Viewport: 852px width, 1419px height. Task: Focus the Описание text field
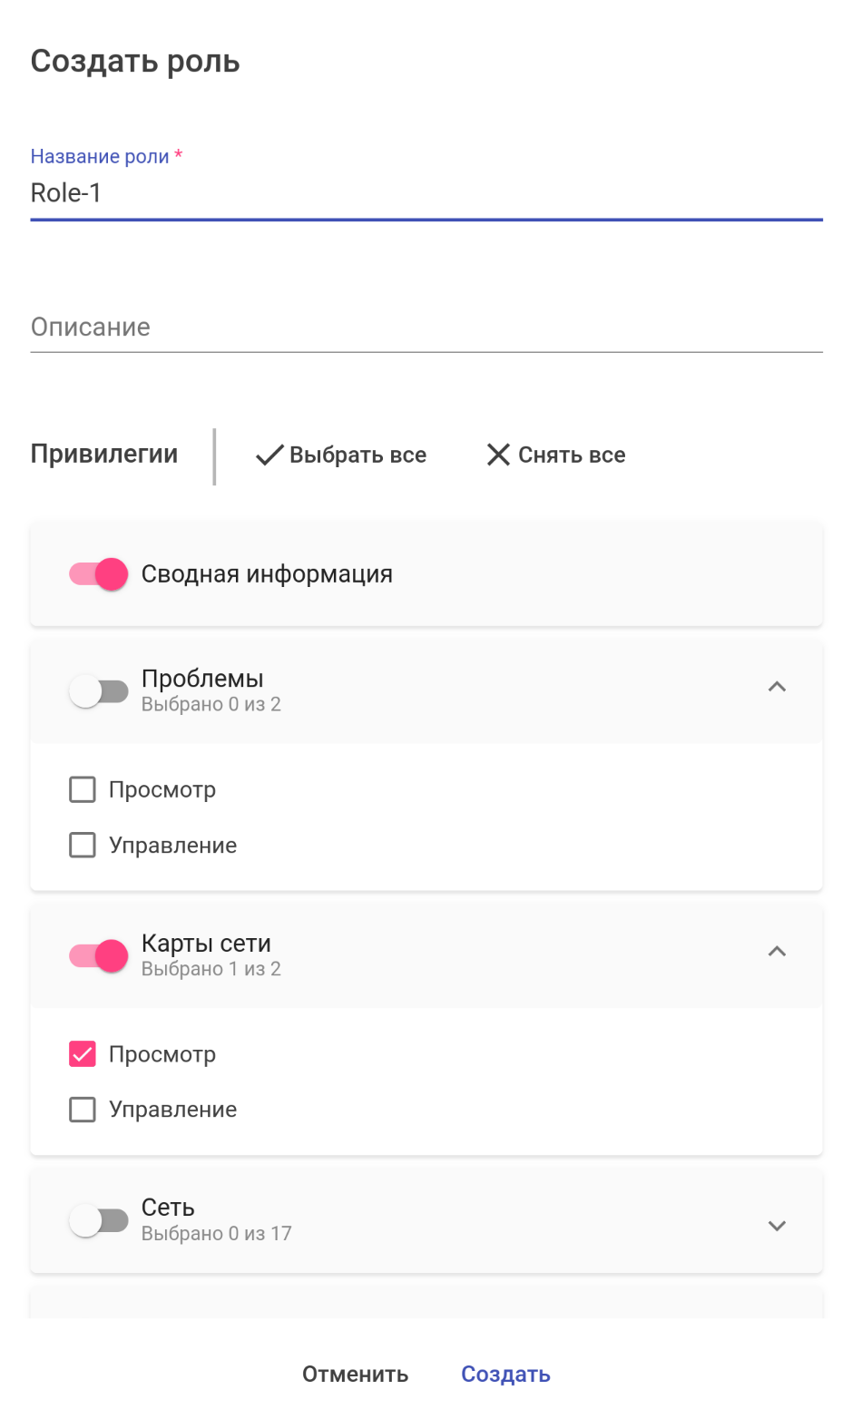[x=426, y=328]
